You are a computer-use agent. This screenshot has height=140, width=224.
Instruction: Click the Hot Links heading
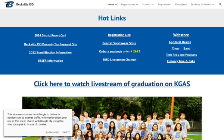[112, 18]
